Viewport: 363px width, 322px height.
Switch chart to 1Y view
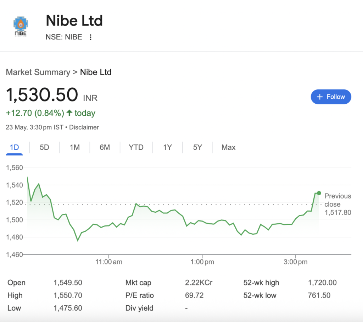pyautogui.click(x=167, y=147)
